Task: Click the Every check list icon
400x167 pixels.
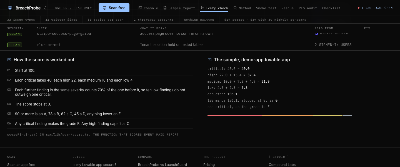Action: [x=202, y=8]
